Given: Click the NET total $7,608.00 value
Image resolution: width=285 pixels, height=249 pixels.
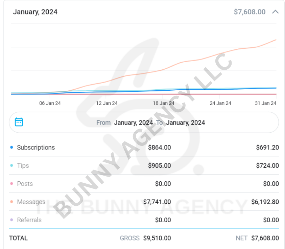Looking at the screenshot, I should (265, 238).
